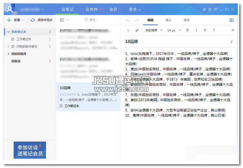Click the line starting 1、toto
The width and height of the screenshot is (243, 168).
tap(177, 54)
